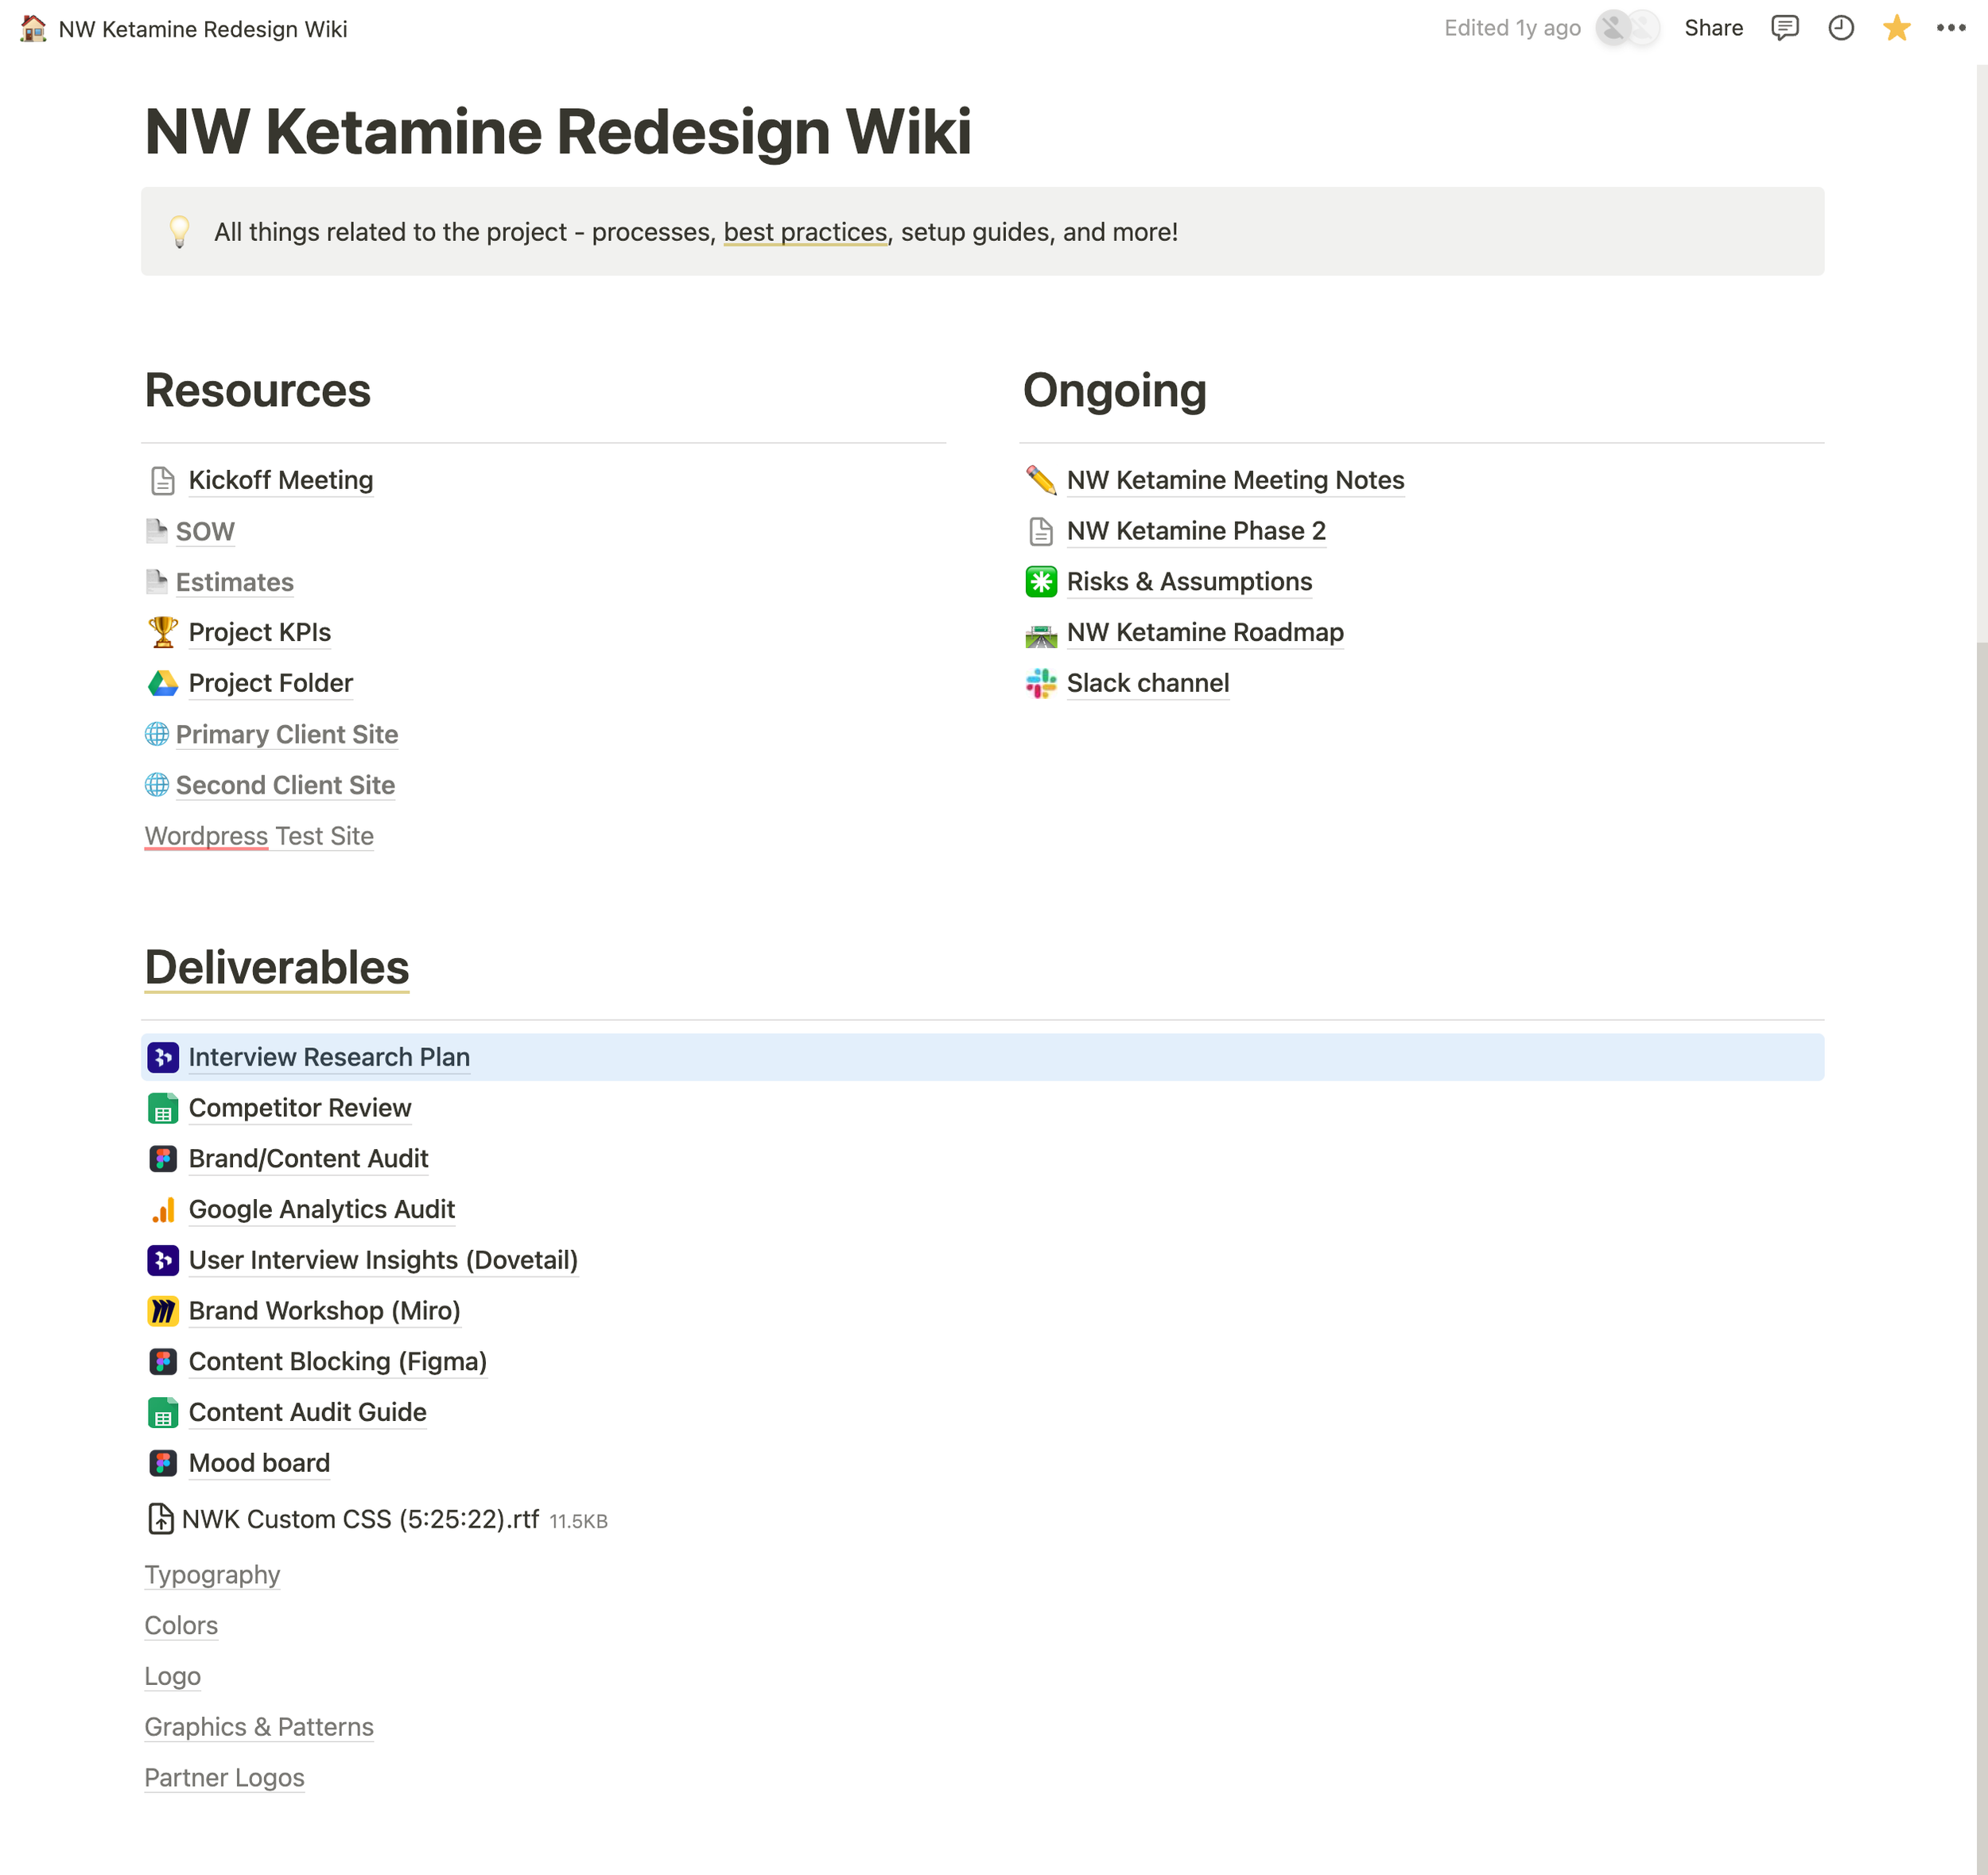Click the Figma icon next to Mood board
Screen dimensions: 1988x1875
coord(162,1462)
